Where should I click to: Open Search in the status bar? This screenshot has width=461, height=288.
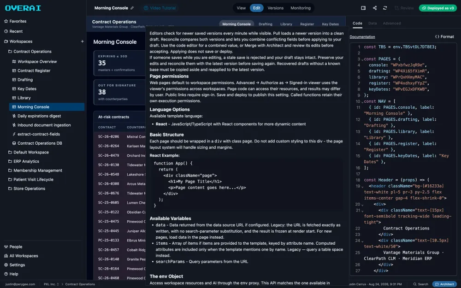pos(421,284)
